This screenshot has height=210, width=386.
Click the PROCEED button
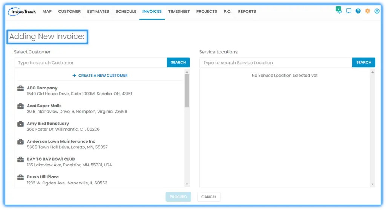pyautogui.click(x=178, y=197)
